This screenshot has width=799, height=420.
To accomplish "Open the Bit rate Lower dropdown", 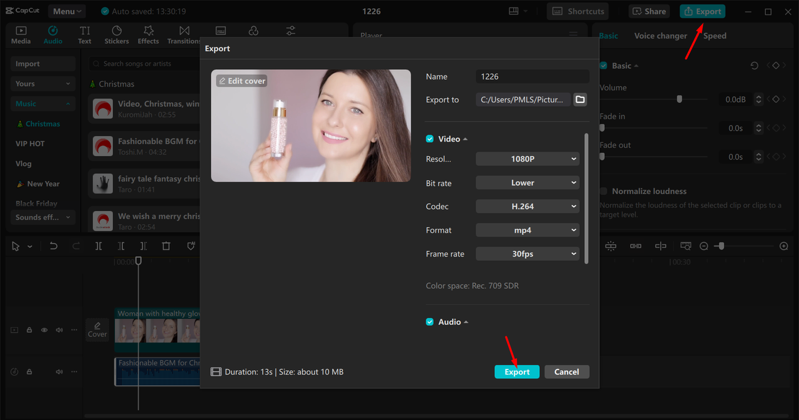I will 527,183.
